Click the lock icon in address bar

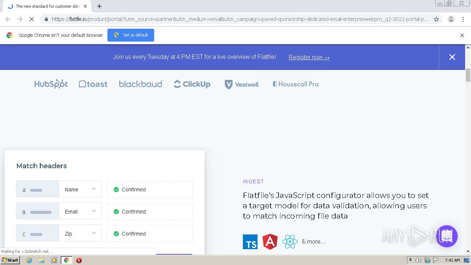[46, 19]
